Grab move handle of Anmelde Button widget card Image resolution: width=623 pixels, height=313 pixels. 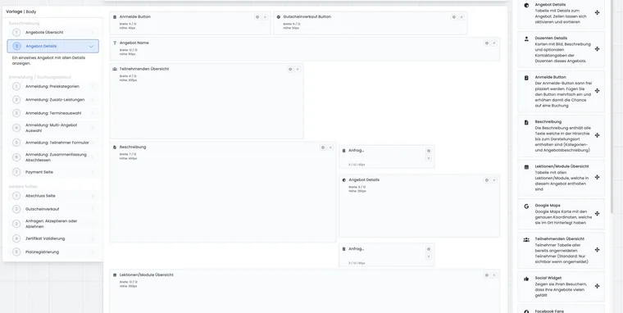[597, 91]
